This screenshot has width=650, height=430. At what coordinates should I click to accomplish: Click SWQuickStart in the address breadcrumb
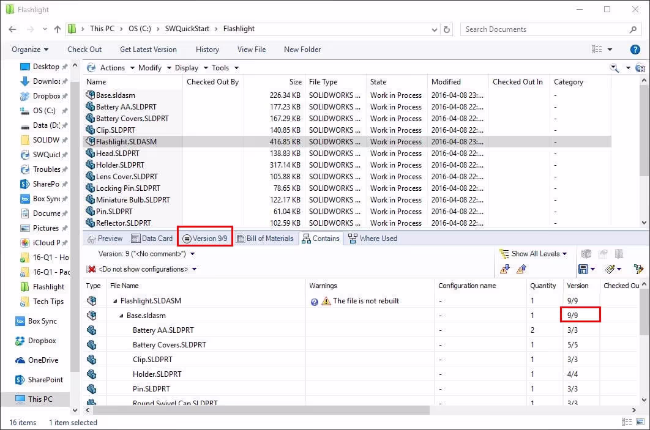click(187, 29)
